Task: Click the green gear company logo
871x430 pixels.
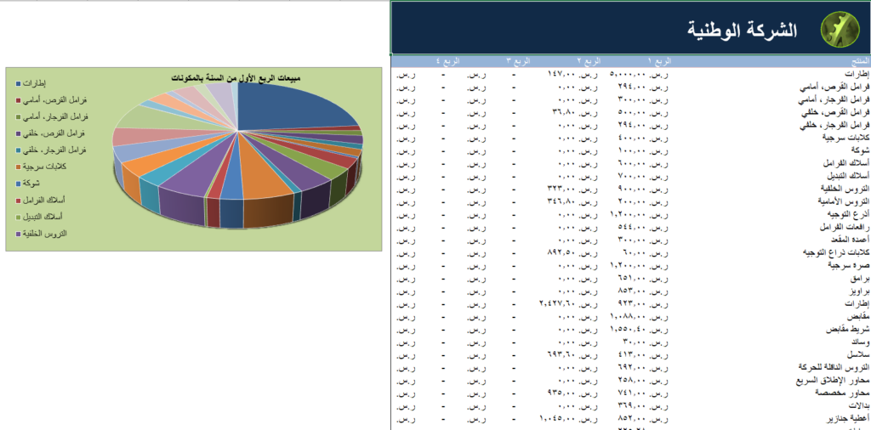Action: coord(836,29)
